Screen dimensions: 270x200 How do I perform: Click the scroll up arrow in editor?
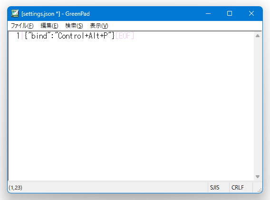point(258,36)
